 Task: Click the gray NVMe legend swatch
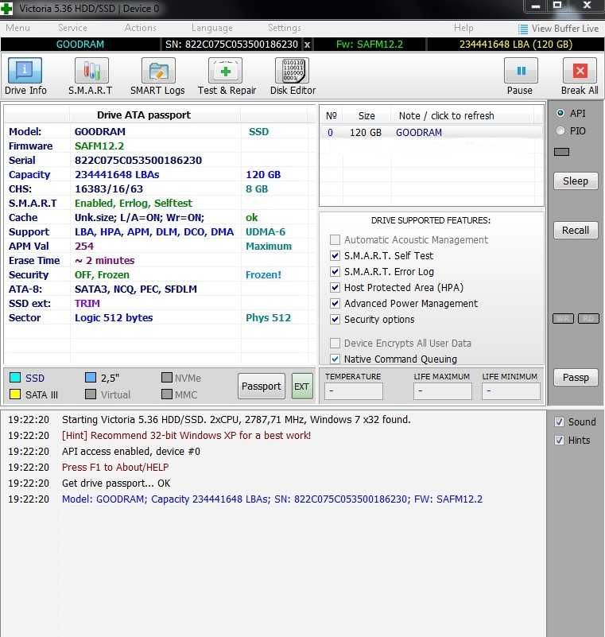tap(167, 378)
